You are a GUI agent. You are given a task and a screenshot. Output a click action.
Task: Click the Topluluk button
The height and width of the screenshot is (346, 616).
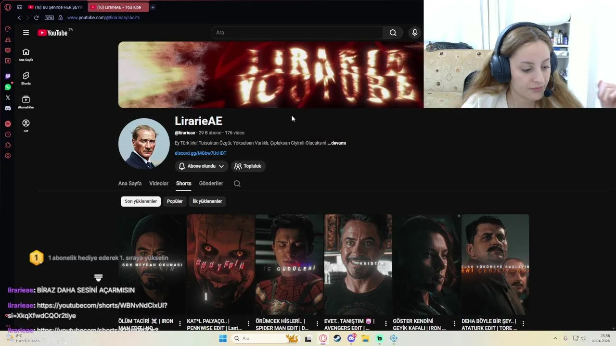click(x=247, y=166)
